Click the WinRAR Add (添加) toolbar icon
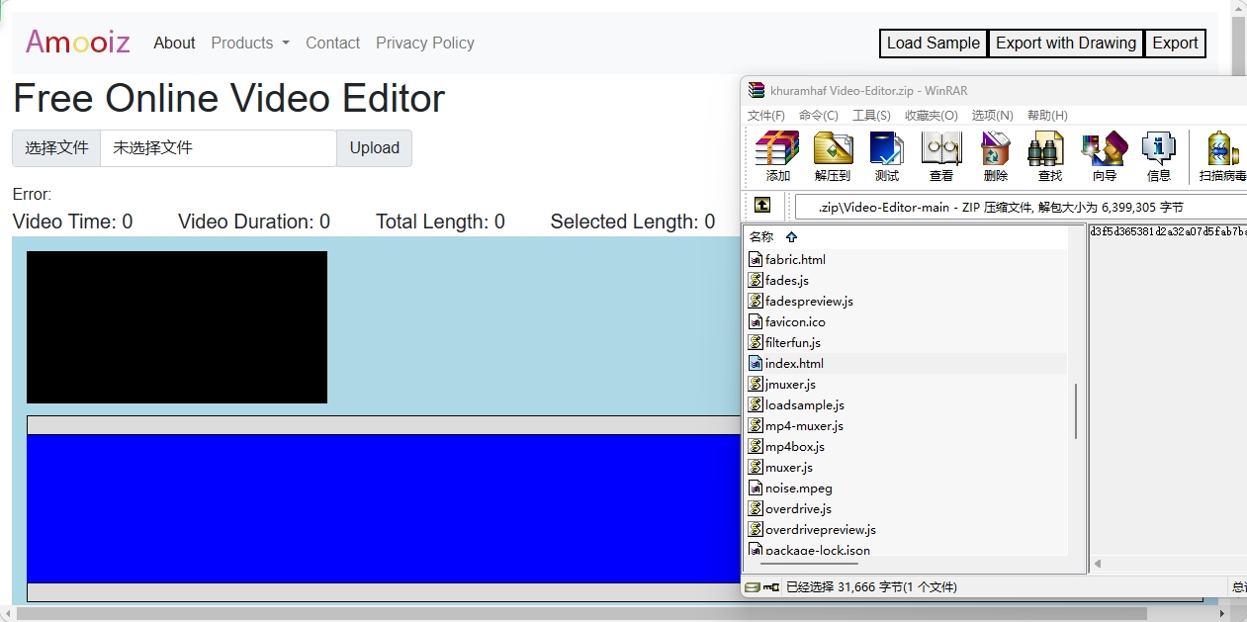This screenshot has height=622, width=1247. 777,156
